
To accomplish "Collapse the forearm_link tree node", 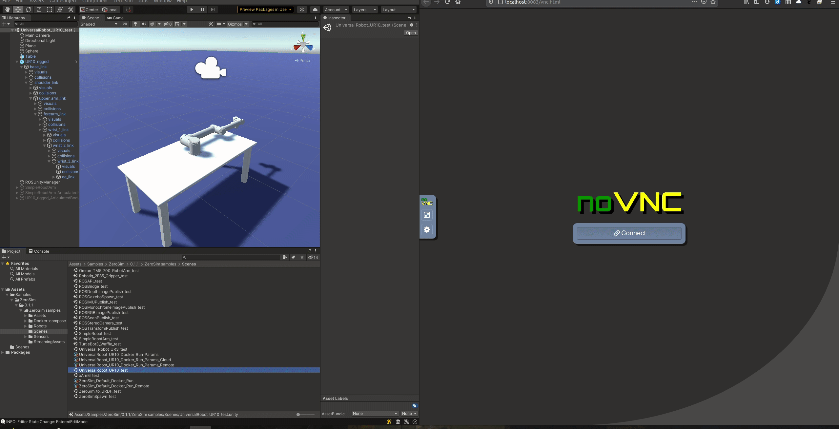I will pyautogui.click(x=35, y=114).
